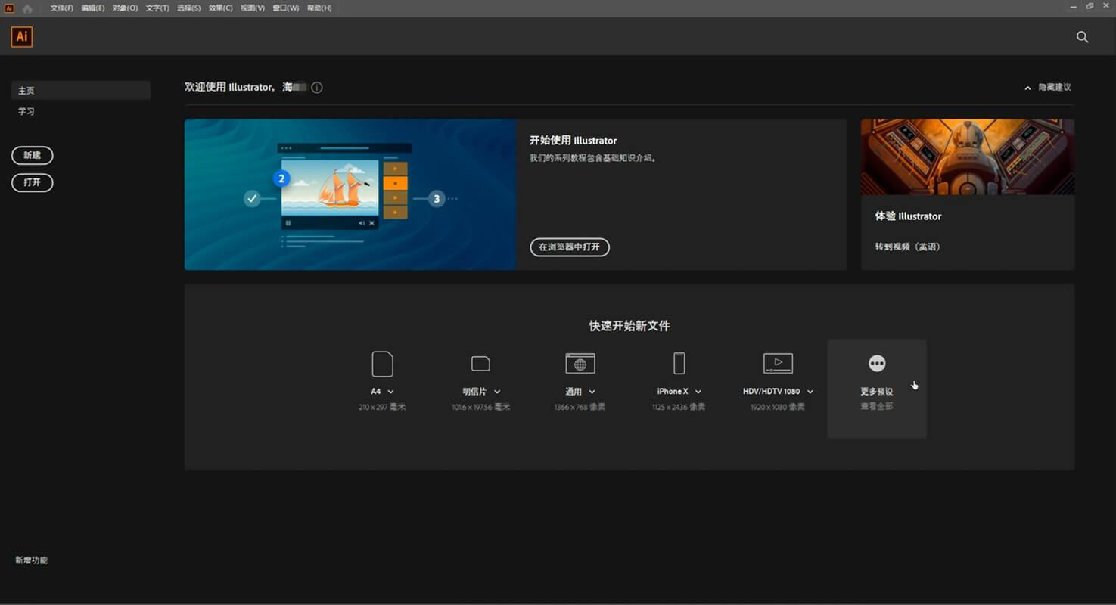The image size is (1116, 605).
Task: Click the 开始使用 Illustrator heading
Action: [573, 141]
